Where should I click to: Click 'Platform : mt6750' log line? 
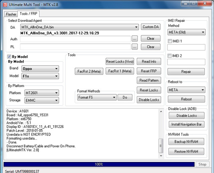click(19, 119)
